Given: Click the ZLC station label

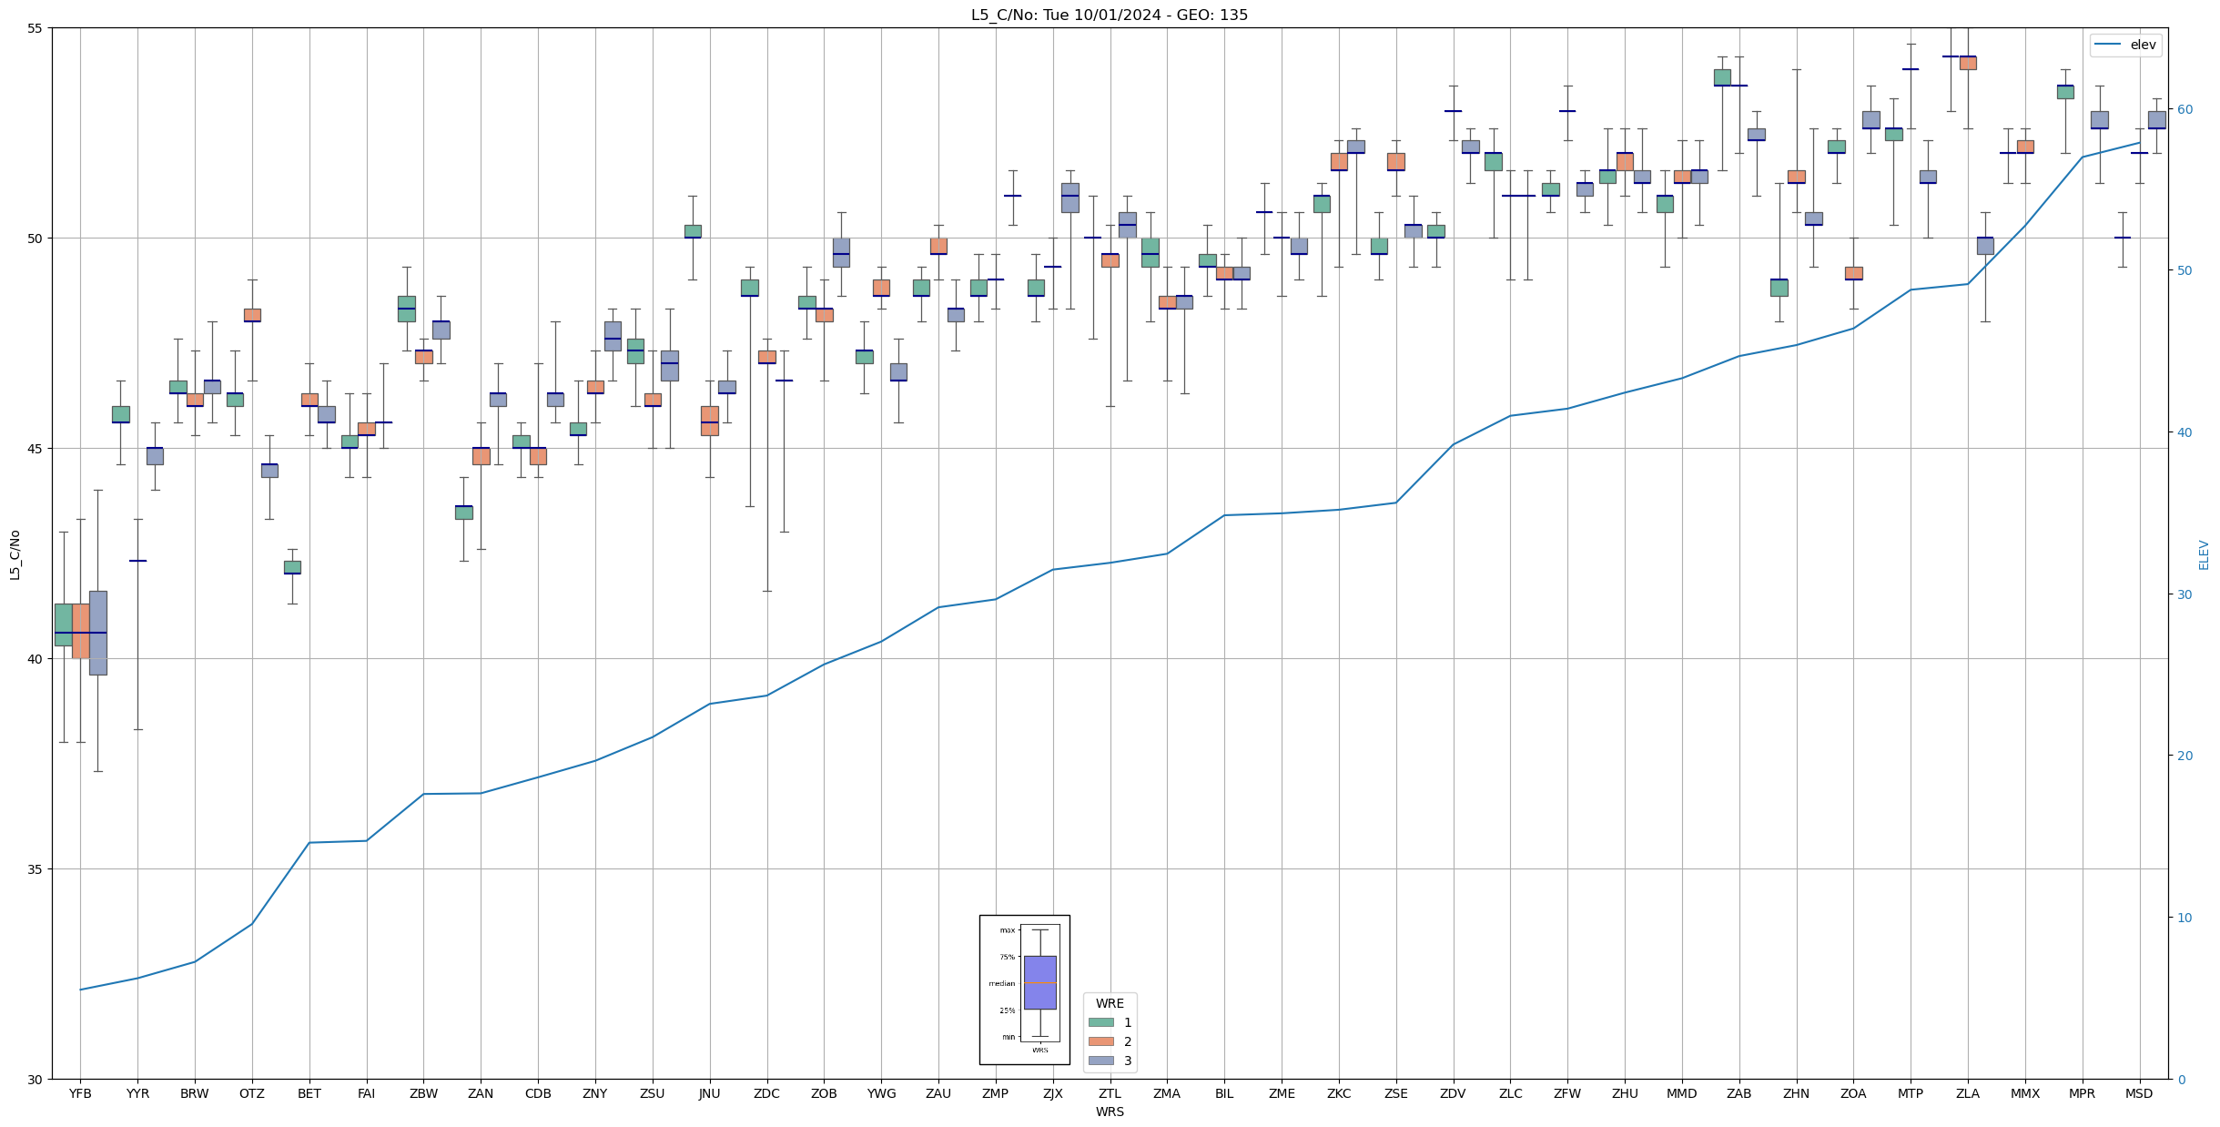Looking at the screenshot, I should [1511, 1093].
